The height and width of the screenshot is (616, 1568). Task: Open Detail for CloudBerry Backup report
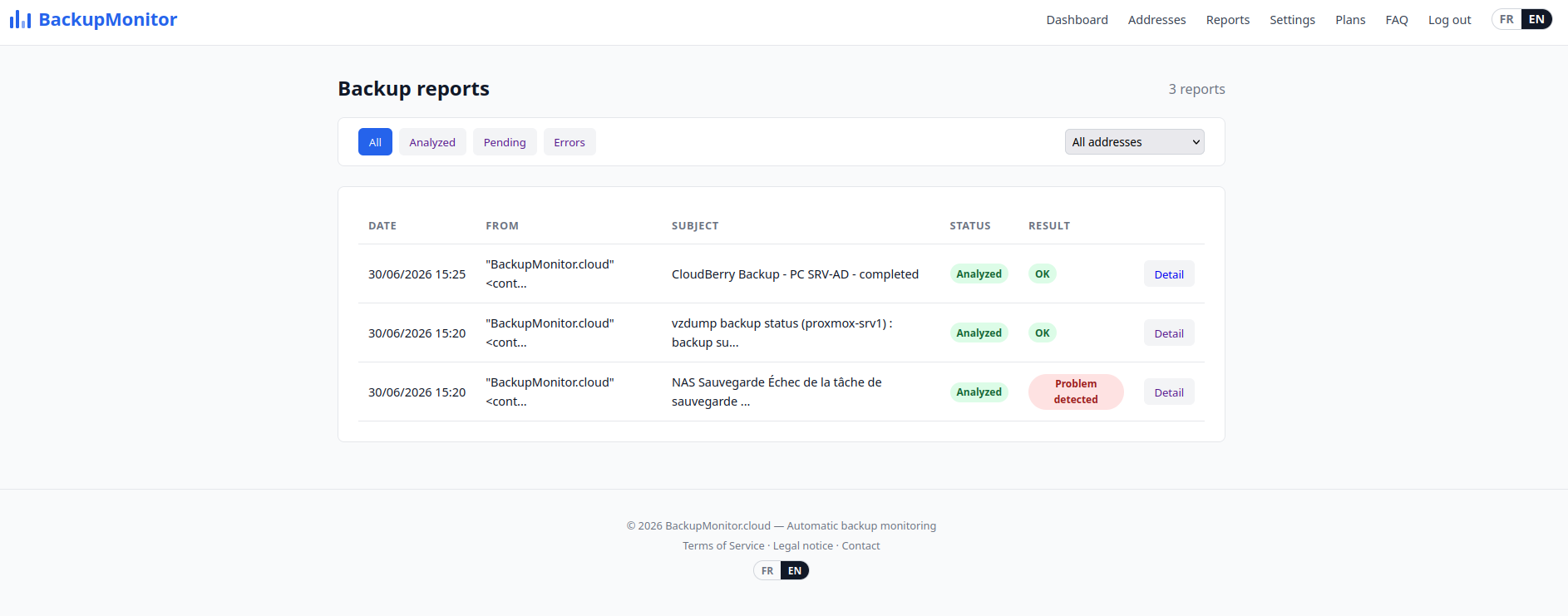point(1169,274)
